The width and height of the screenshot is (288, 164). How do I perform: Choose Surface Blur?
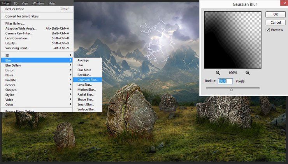88,109
